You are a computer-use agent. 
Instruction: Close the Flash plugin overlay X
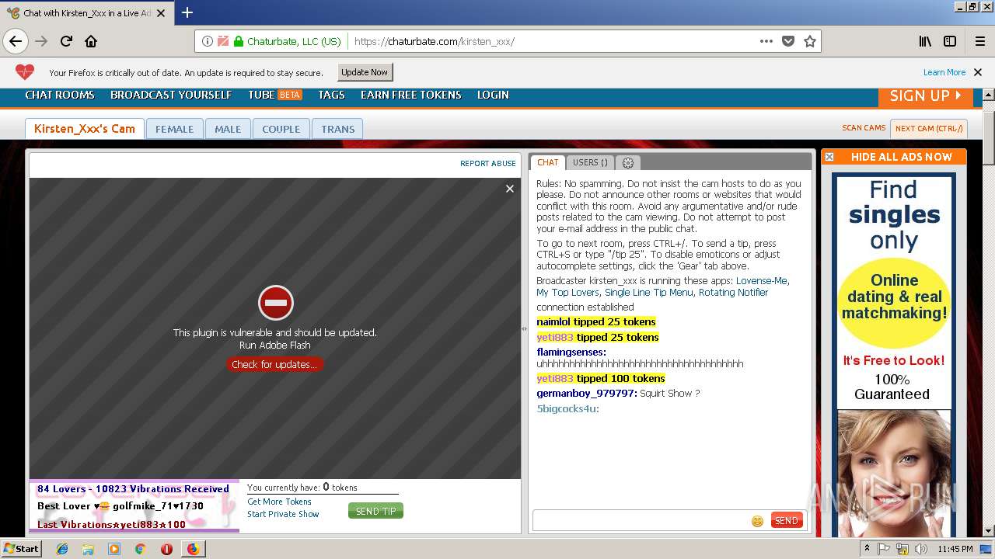tap(510, 189)
